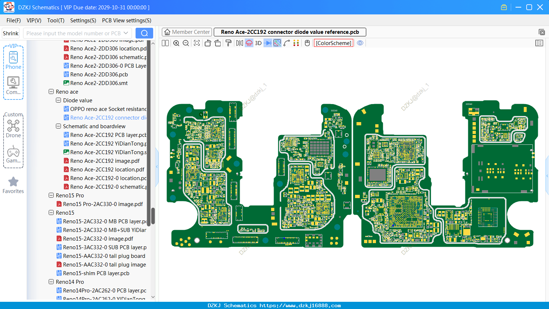Click the split view icon in PCB toolbar
The width and height of the screenshot is (549, 309).
click(165, 43)
